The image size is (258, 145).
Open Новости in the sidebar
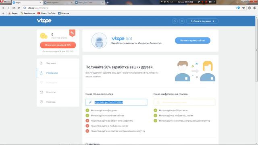(x=58, y=92)
